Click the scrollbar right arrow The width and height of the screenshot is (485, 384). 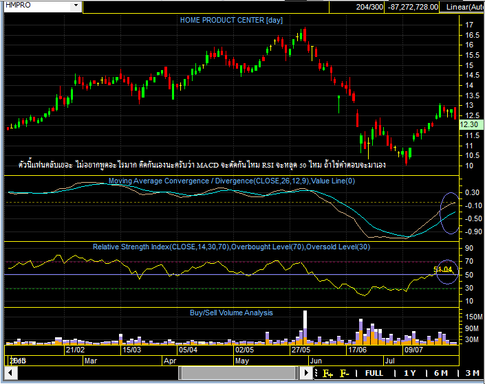[x=306, y=372]
